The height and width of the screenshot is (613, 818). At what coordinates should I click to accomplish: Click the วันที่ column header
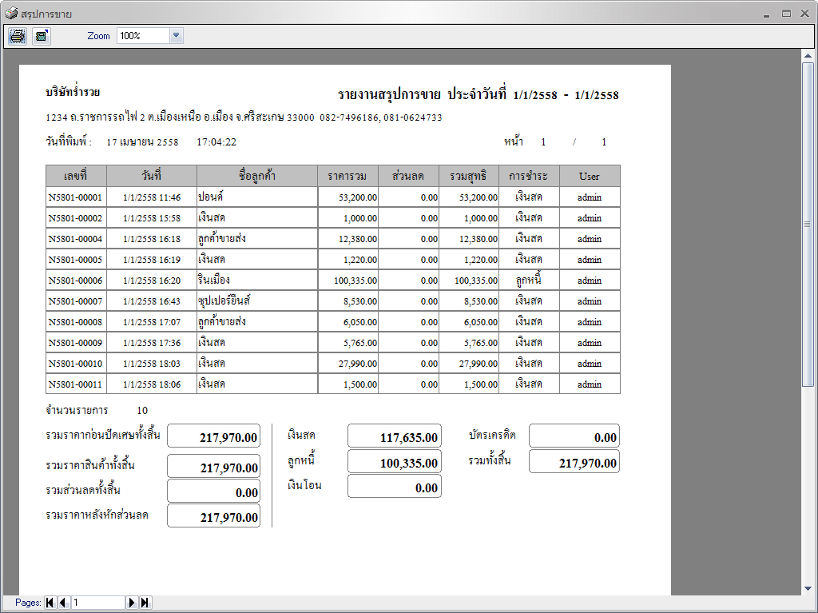pos(152,176)
